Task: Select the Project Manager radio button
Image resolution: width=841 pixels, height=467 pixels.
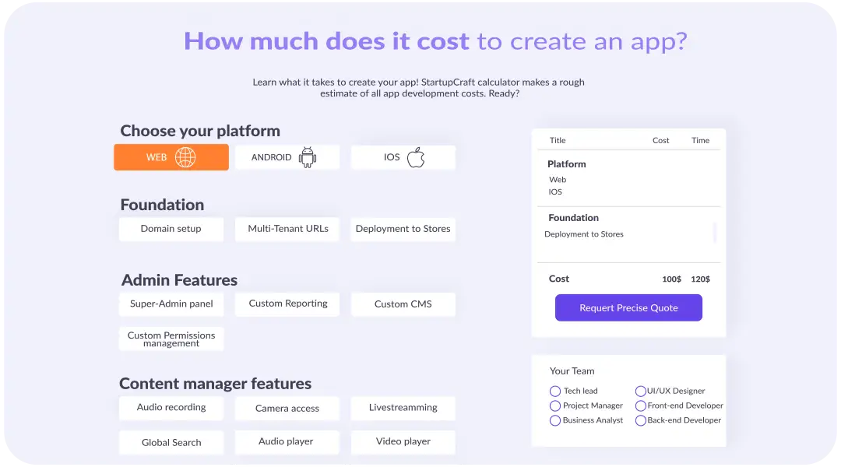Action: [555, 406]
